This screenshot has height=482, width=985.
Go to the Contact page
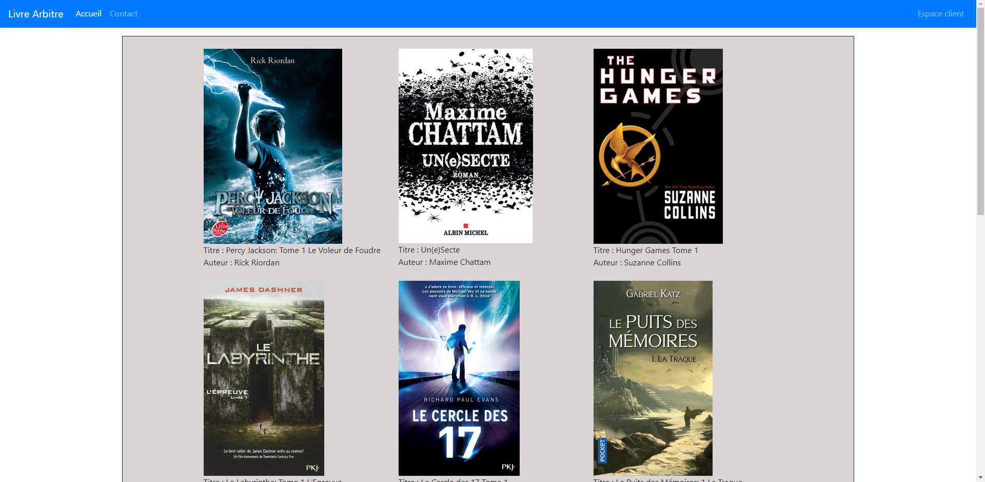[124, 14]
